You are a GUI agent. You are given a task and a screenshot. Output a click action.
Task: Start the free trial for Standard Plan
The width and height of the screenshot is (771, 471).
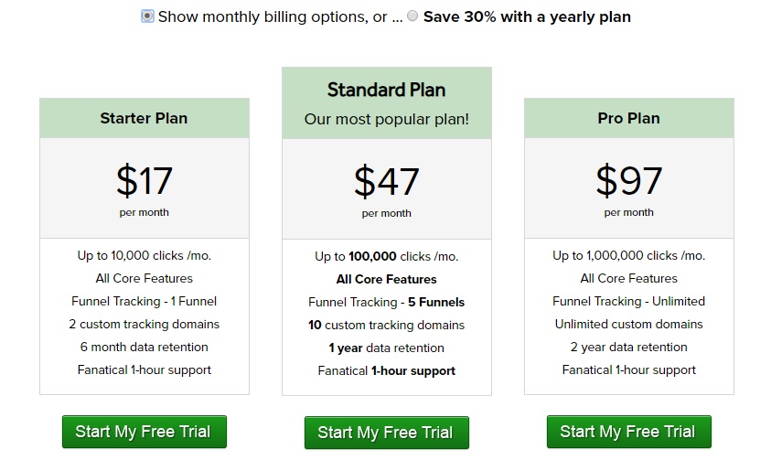(386, 433)
